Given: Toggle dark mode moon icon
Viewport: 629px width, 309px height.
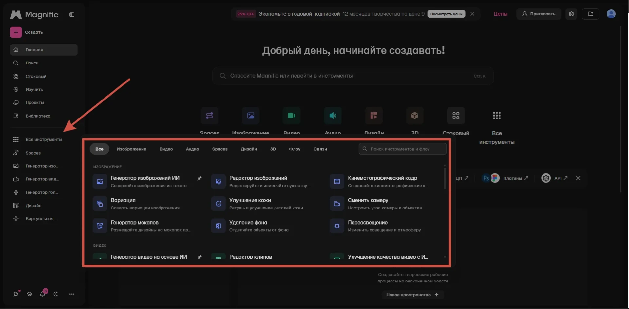Looking at the screenshot, I should 56,294.
